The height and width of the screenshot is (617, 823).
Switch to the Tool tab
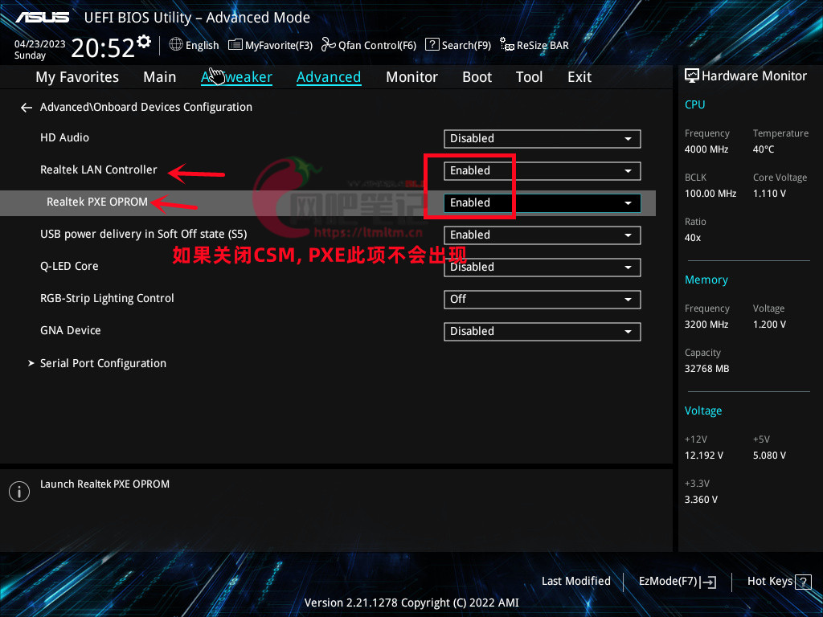529,77
